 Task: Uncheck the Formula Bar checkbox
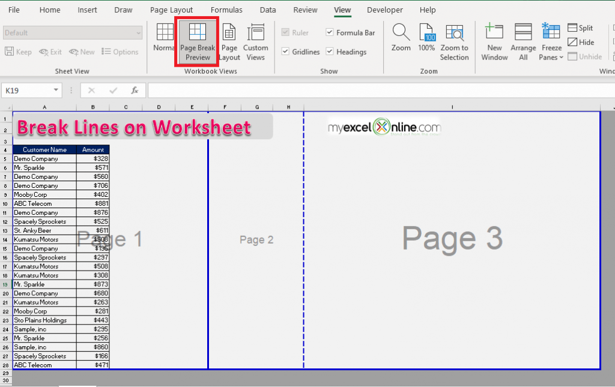click(x=330, y=33)
